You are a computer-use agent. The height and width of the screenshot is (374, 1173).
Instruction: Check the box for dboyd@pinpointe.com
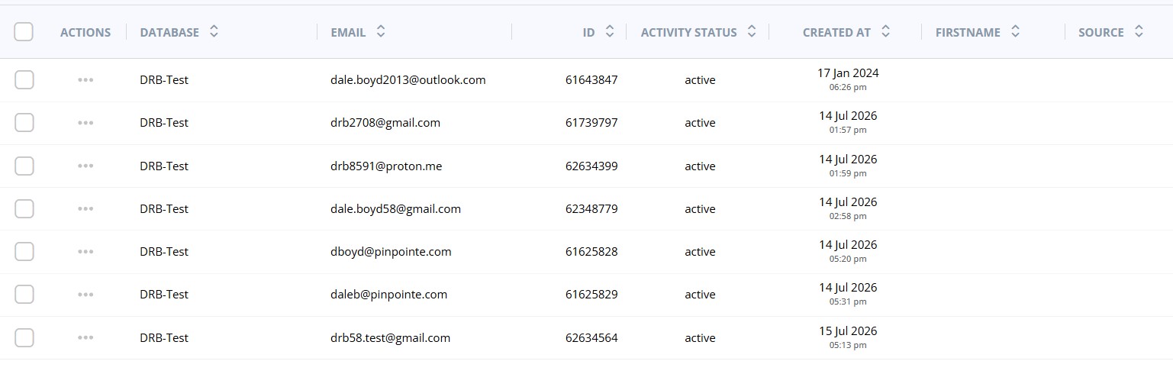pyautogui.click(x=24, y=251)
